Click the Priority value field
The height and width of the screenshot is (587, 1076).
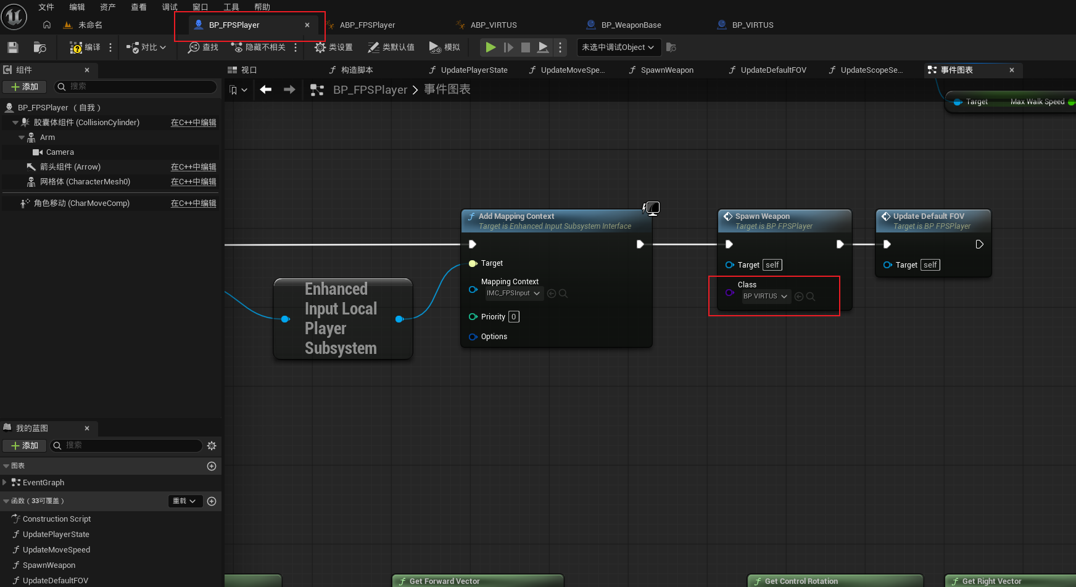point(513,317)
